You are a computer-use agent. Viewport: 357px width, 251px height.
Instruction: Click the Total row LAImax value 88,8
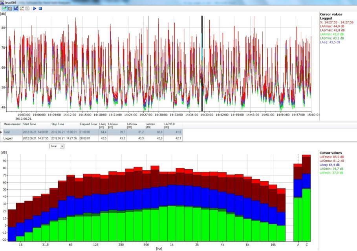(159, 132)
